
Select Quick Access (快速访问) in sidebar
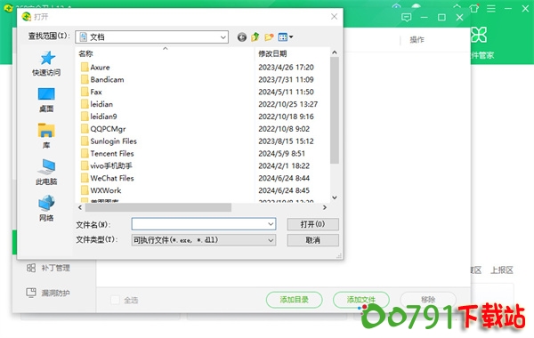46,64
